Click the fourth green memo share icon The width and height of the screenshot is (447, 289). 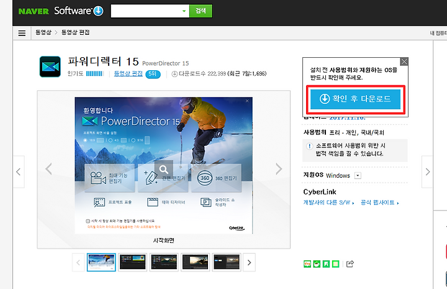[335, 264]
